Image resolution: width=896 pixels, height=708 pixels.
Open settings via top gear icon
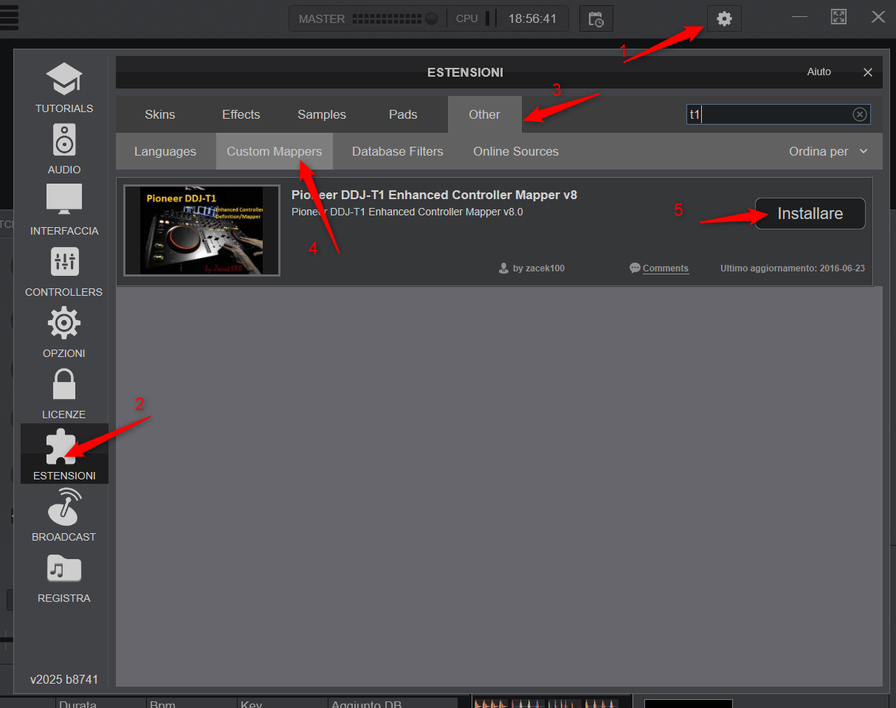click(724, 19)
